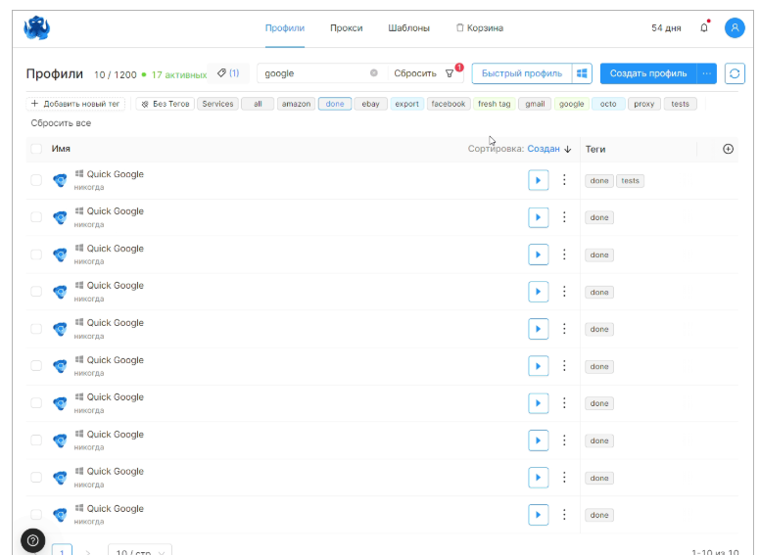Image resolution: width=759 pixels, height=555 pixels.
Task: Open the notifications bell
Action: tap(704, 27)
